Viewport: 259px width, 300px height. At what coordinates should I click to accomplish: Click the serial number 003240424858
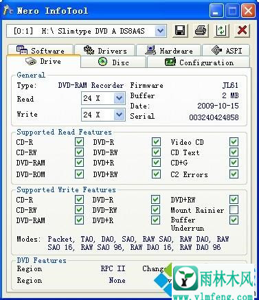click(x=214, y=117)
